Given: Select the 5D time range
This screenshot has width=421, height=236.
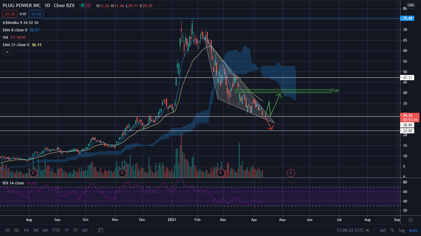Looking at the screenshot, I should 17,230.
